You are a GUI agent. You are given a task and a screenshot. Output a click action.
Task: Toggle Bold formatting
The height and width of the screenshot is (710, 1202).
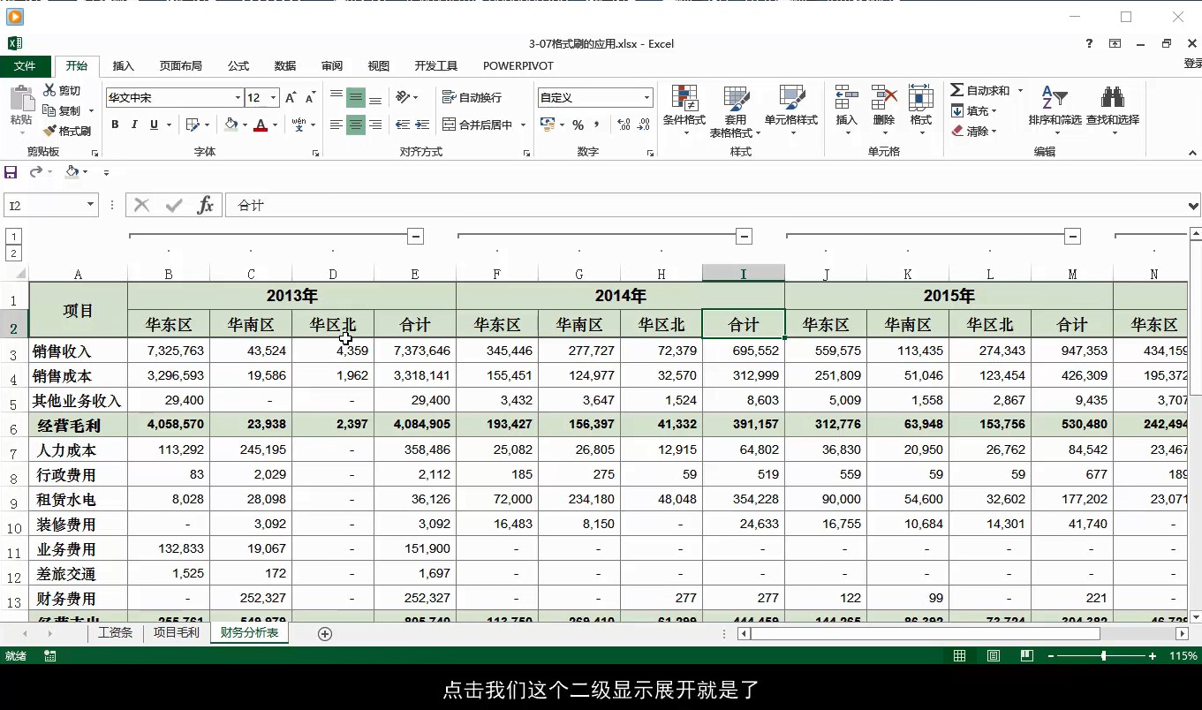pos(115,125)
